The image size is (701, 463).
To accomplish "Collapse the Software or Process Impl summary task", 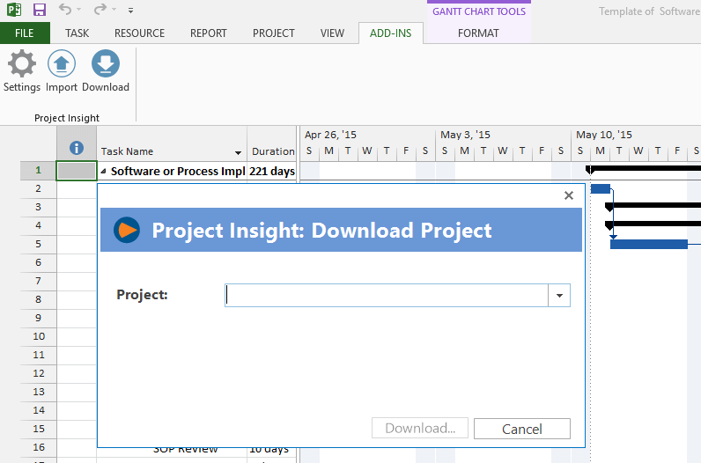I will click(x=104, y=172).
